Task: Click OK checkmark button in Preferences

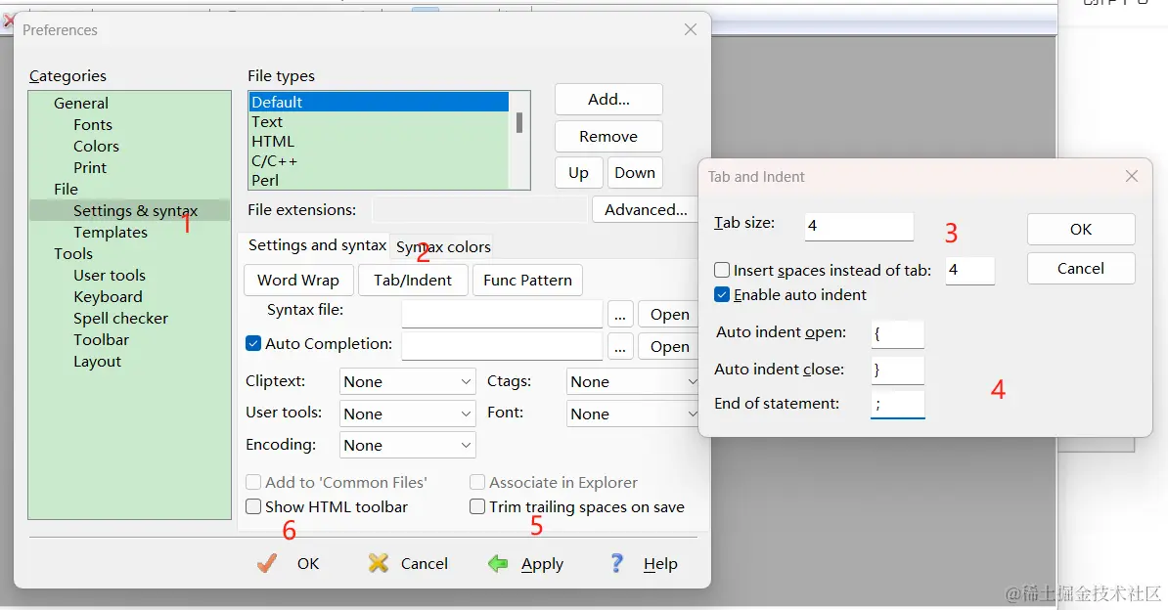Action: pos(289,563)
